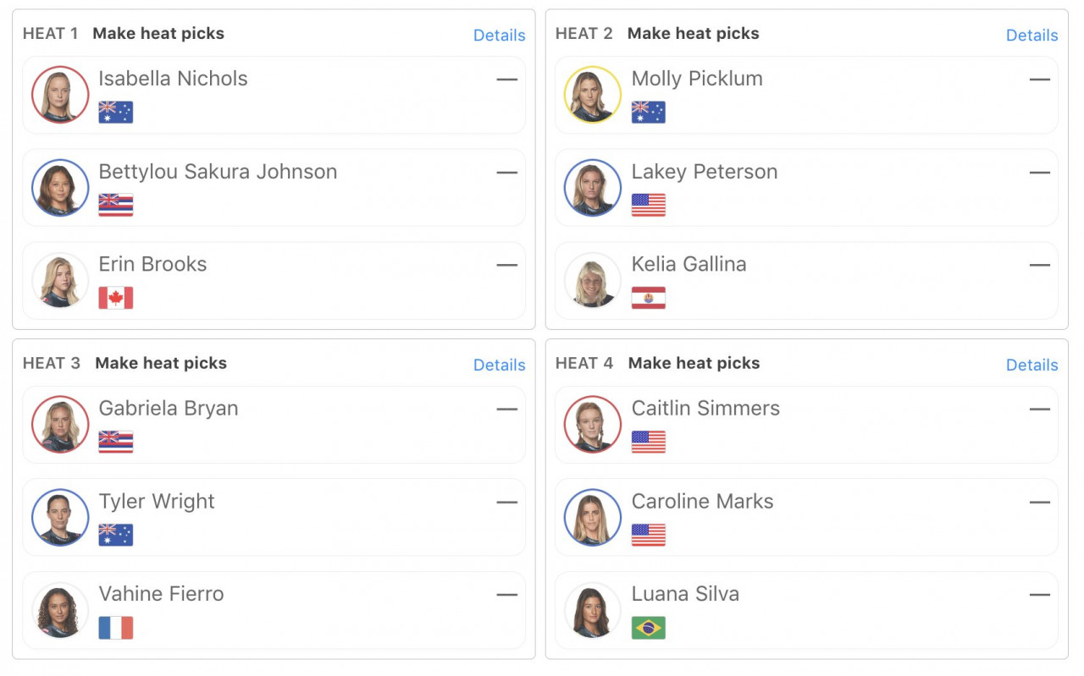Click Molly Picklum's yellow-ringed avatar
Image resolution: width=1084 pixels, height=676 pixels.
tap(593, 95)
